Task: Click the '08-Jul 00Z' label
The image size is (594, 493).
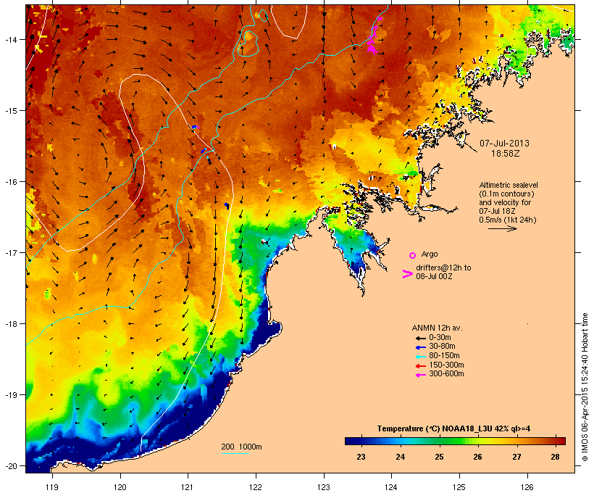Action: point(434,276)
